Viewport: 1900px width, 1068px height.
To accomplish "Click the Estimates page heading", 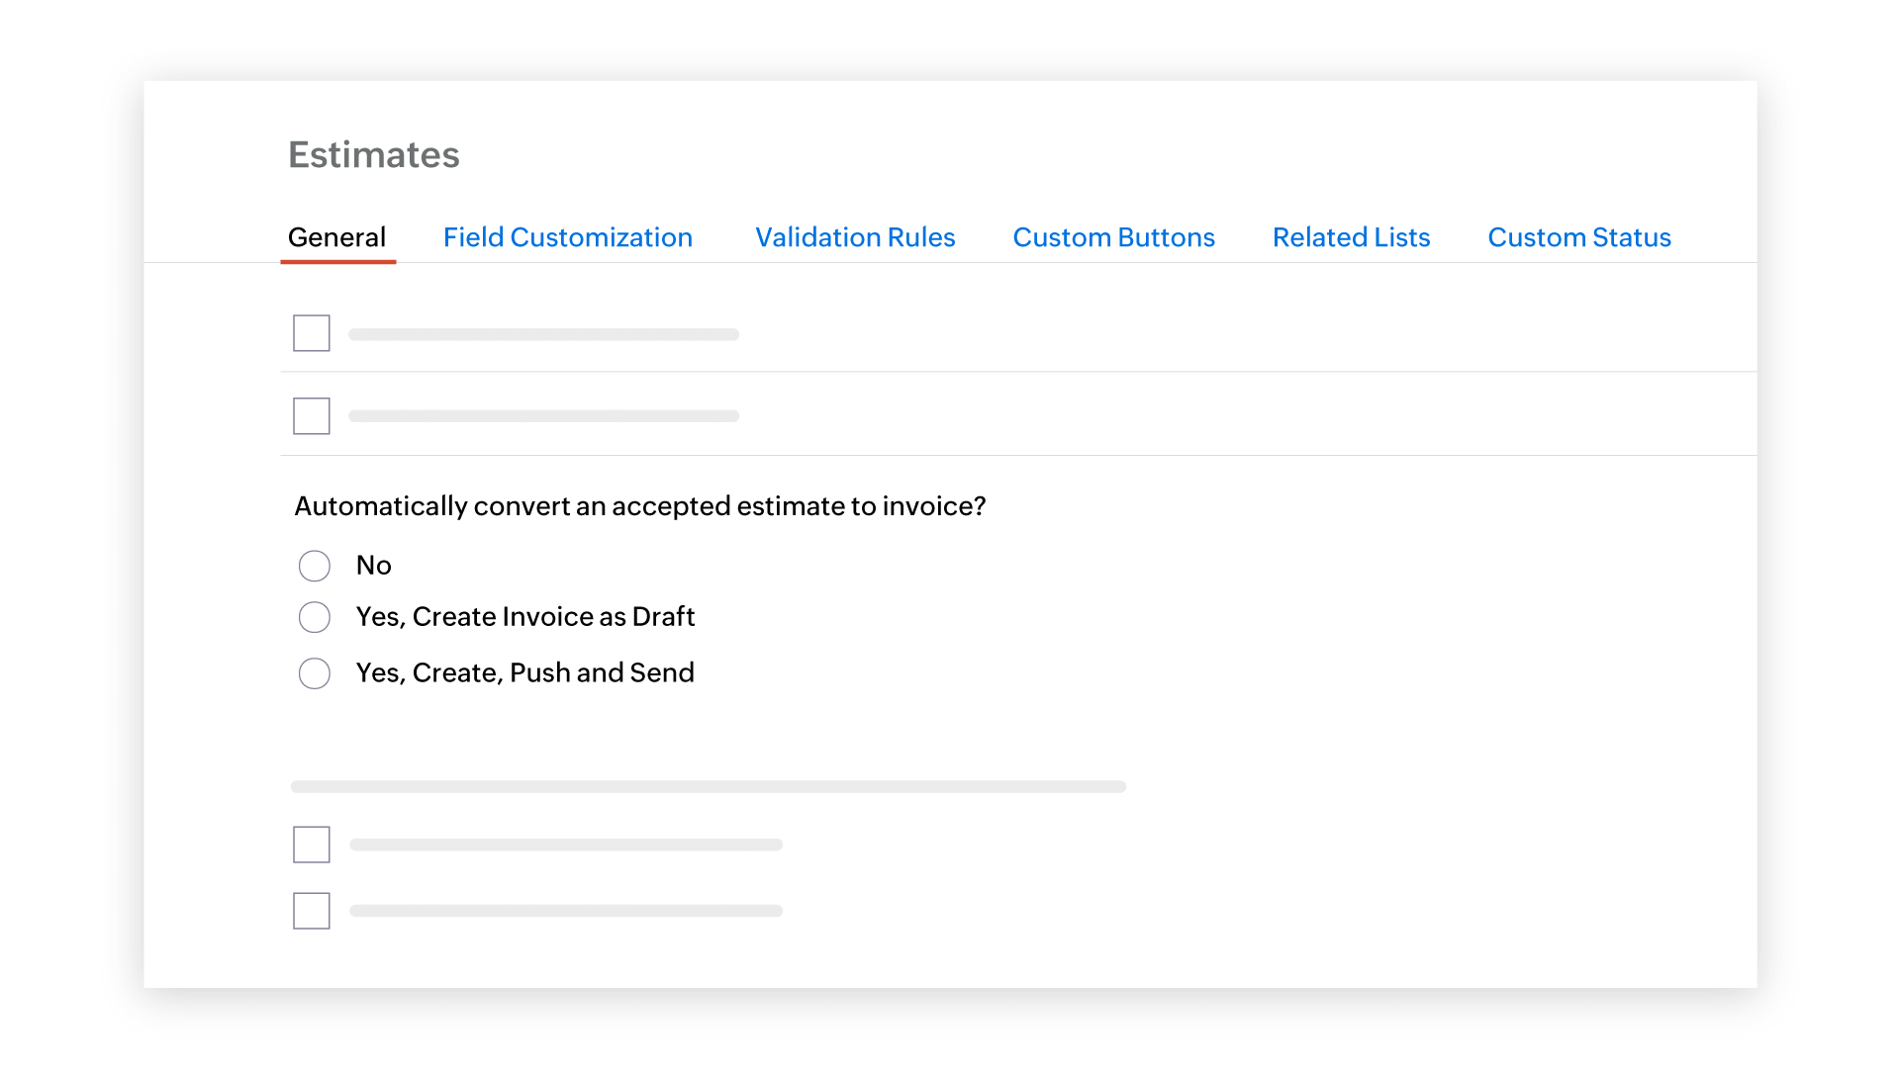I will pos(374,154).
